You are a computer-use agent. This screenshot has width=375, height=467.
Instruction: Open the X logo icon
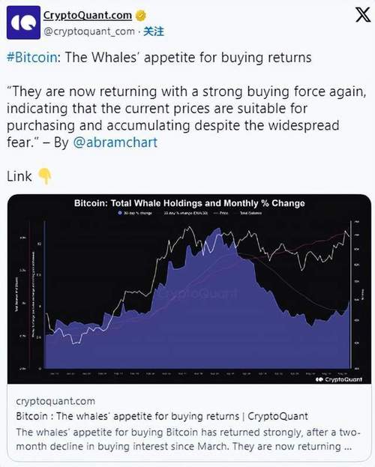click(x=363, y=15)
